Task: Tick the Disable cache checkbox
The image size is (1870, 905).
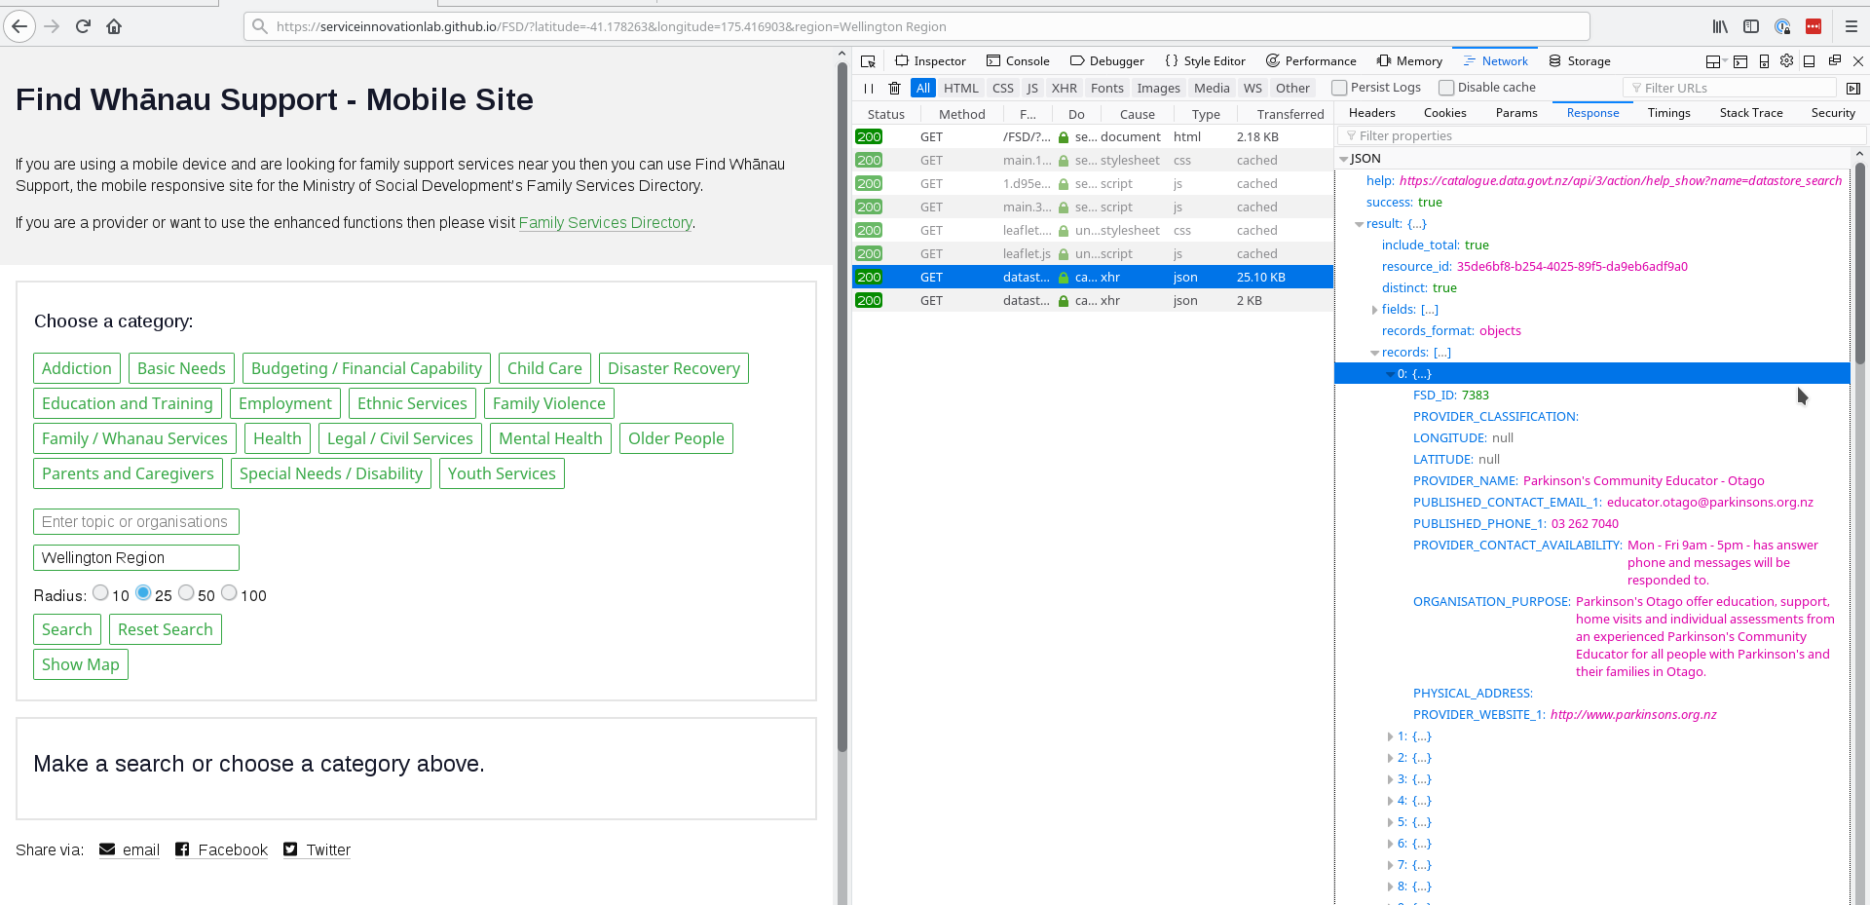Action: click(x=1446, y=88)
